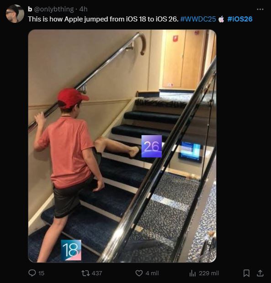Open the #iOS26 hashtag link

[240, 19]
